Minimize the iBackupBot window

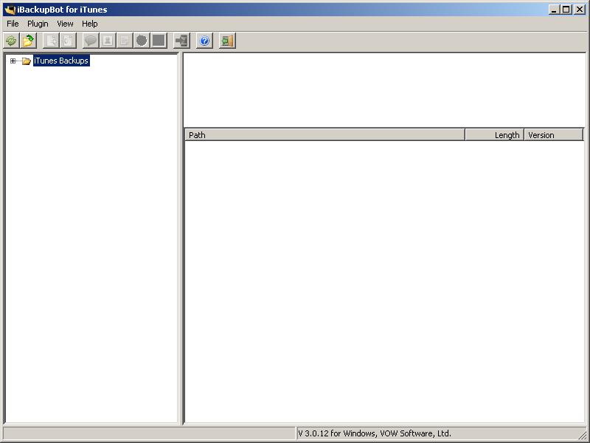[553, 10]
